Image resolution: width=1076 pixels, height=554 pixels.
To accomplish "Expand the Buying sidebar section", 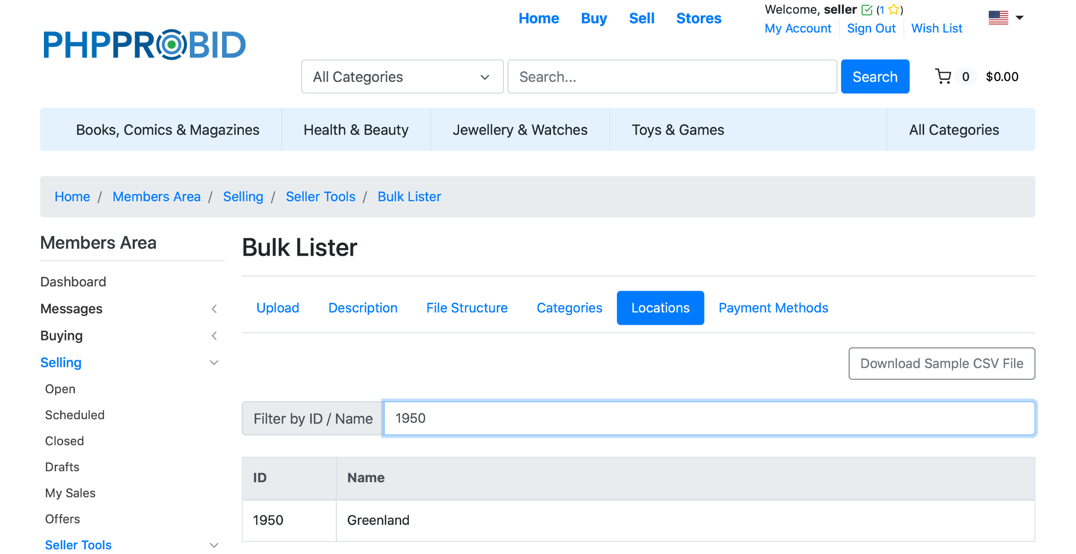I will pyautogui.click(x=214, y=336).
